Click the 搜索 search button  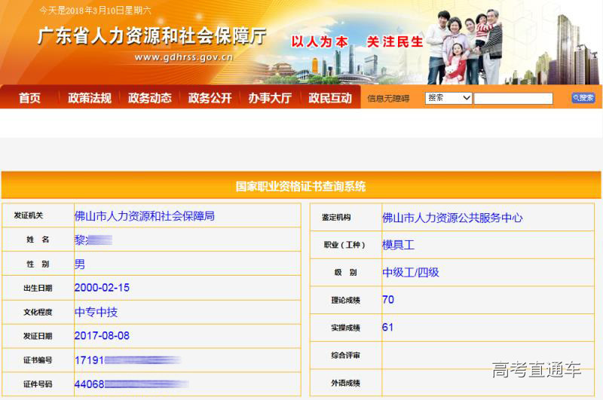pos(583,98)
